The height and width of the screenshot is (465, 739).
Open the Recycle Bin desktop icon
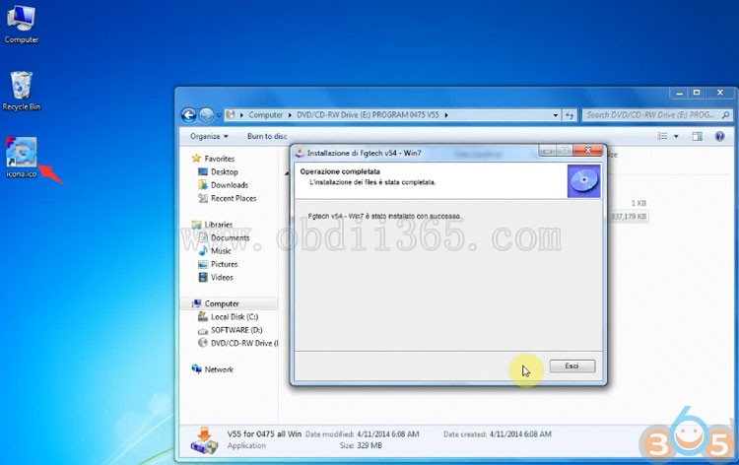point(22,91)
